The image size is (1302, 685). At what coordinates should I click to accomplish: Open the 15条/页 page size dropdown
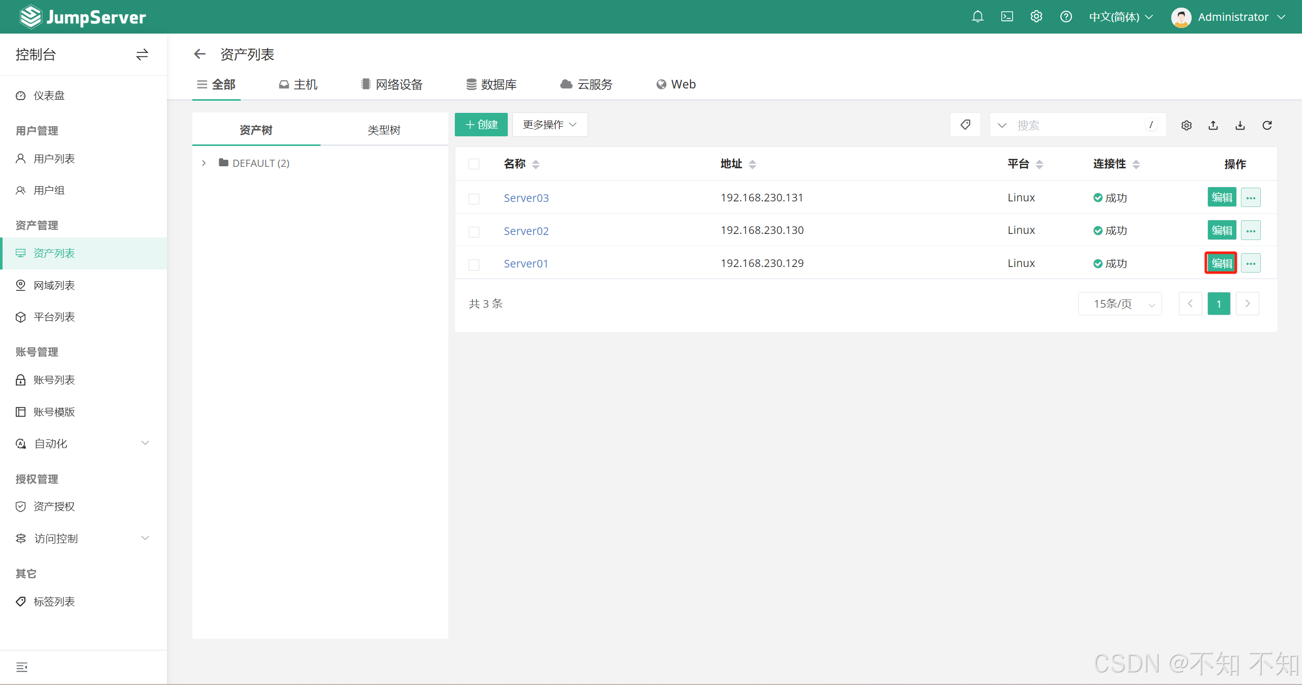coord(1119,304)
